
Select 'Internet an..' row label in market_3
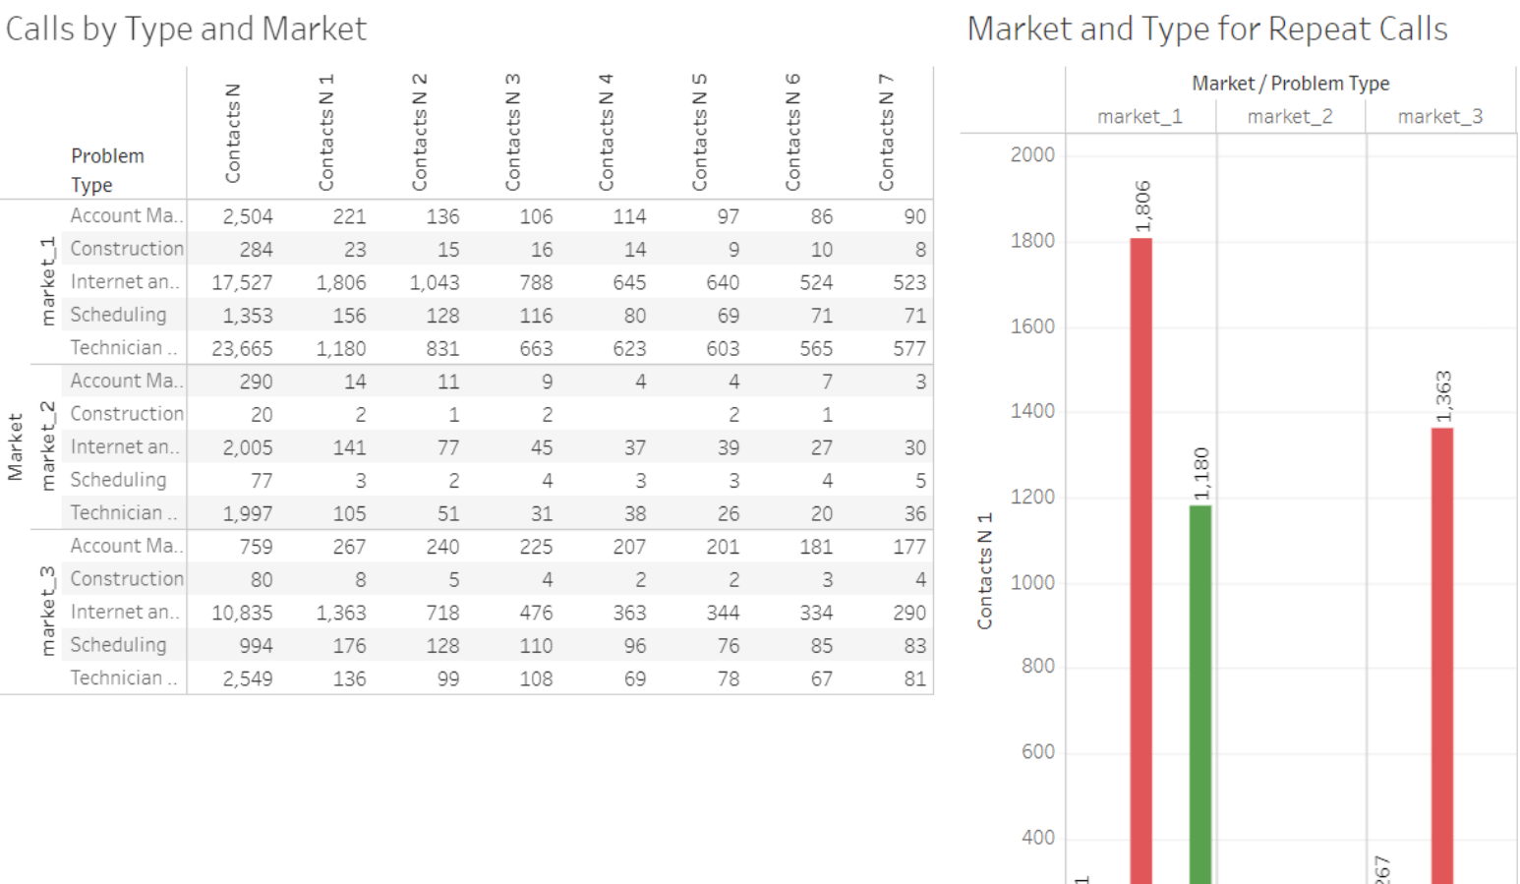coord(125,612)
